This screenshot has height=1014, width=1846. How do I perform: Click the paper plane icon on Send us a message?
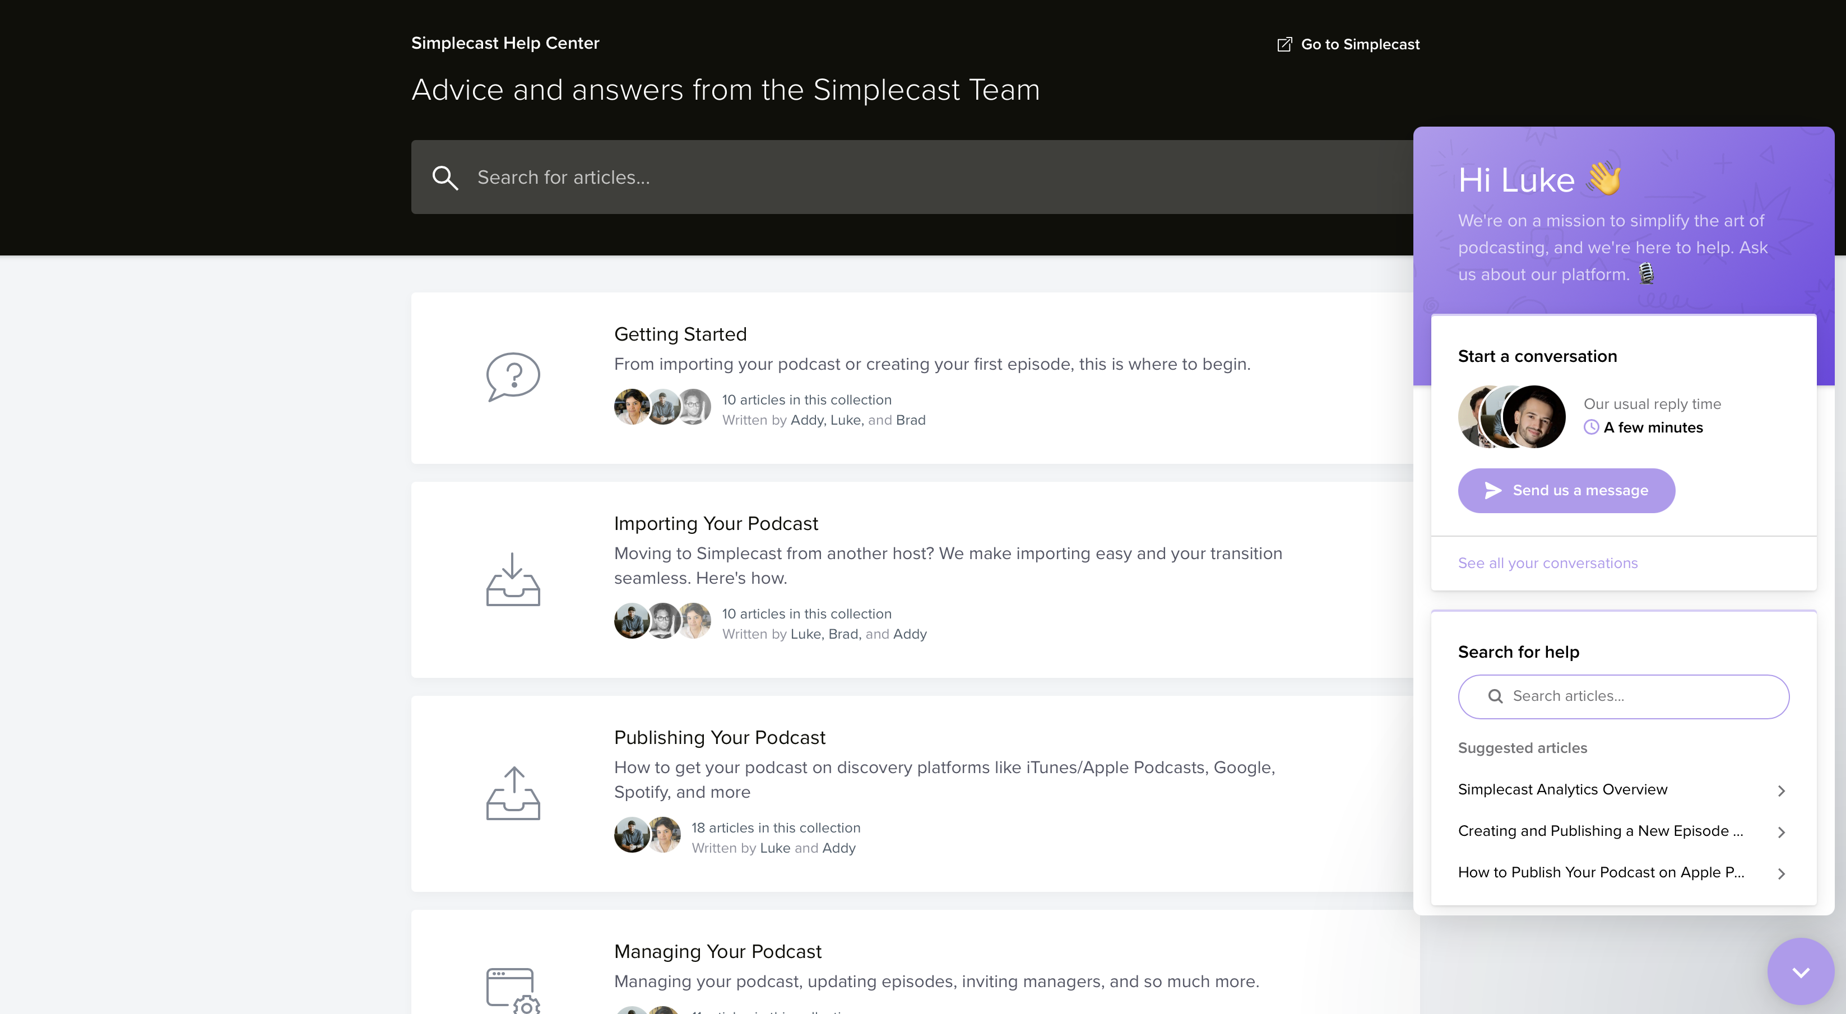coord(1494,491)
